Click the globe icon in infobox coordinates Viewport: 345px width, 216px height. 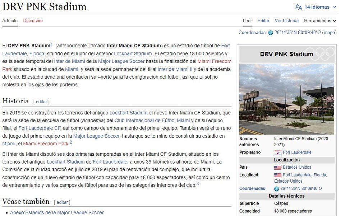click(276, 189)
